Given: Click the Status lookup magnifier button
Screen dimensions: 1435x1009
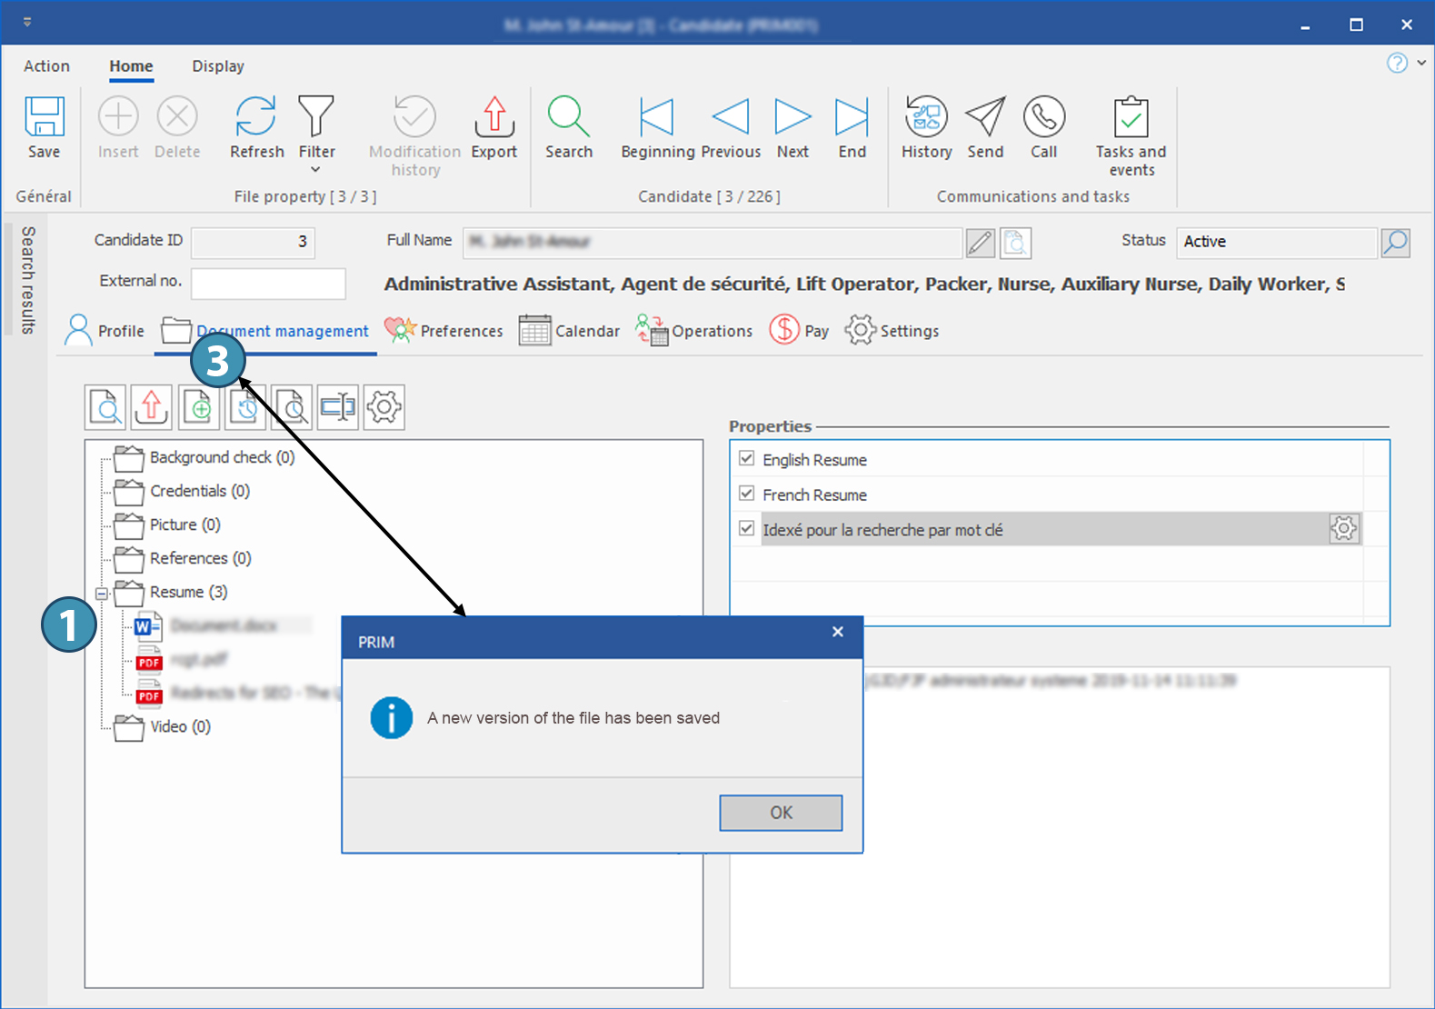Looking at the screenshot, I should pyautogui.click(x=1395, y=243).
